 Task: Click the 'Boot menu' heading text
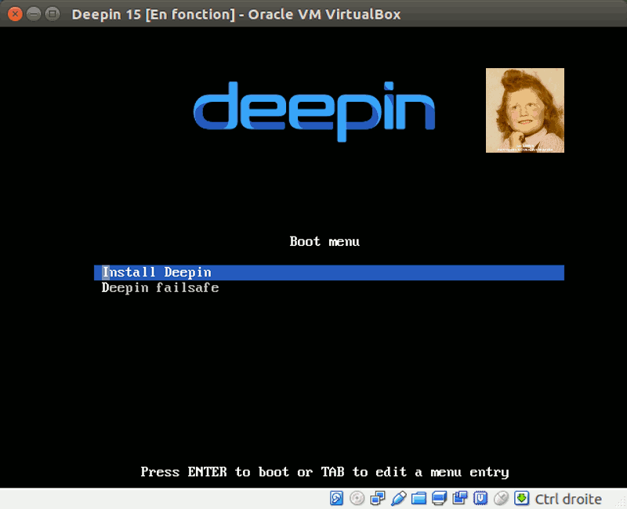click(x=324, y=241)
